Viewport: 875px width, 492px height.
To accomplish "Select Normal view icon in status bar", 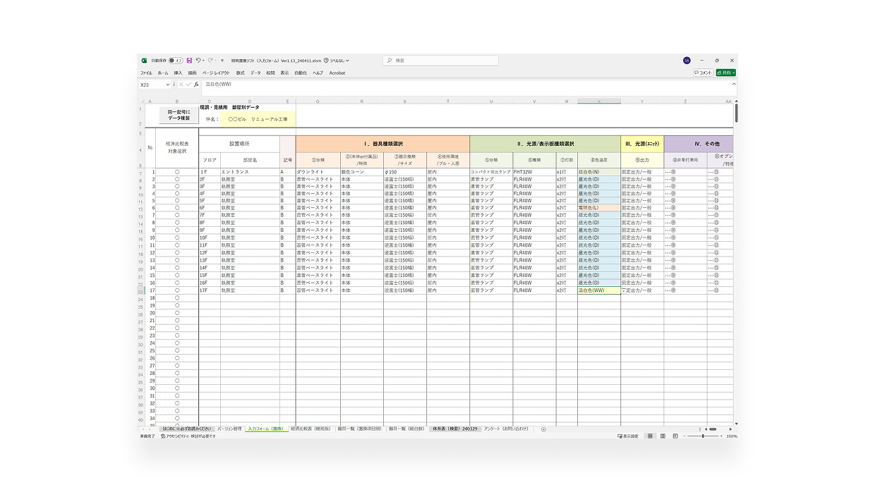I will 650,436.
